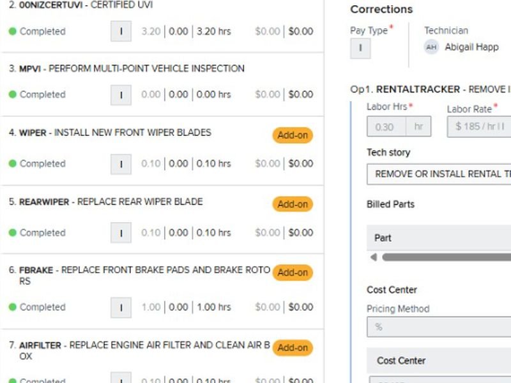The width and height of the screenshot is (511, 383).
Task: Click pay type I badge for MPVI operation
Action: pos(121,94)
